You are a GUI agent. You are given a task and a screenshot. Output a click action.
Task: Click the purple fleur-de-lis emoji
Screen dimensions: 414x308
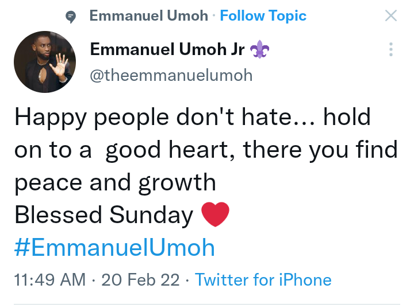click(260, 50)
